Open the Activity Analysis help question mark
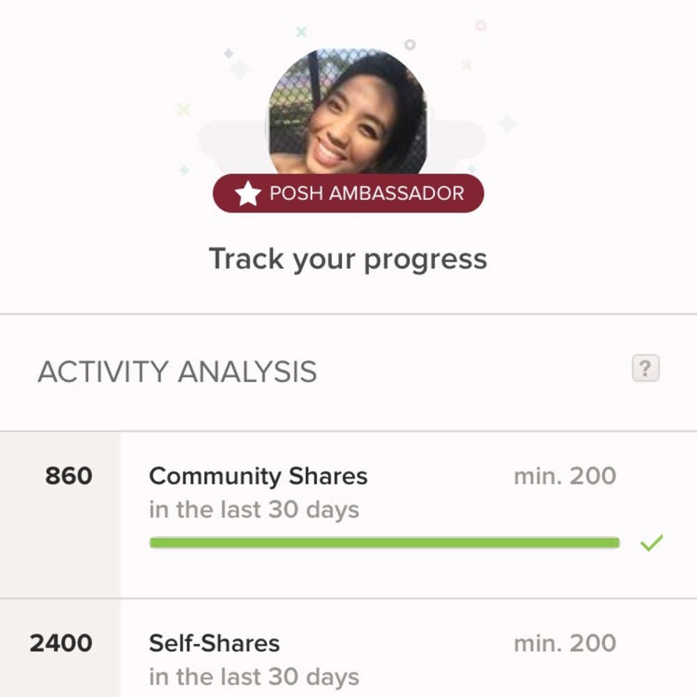697x697 pixels. click(645, 368)
